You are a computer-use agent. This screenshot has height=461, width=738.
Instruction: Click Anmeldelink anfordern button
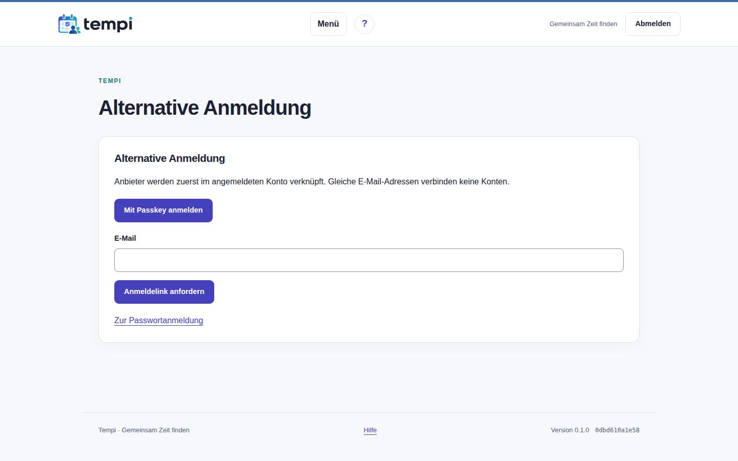[164, 292]
